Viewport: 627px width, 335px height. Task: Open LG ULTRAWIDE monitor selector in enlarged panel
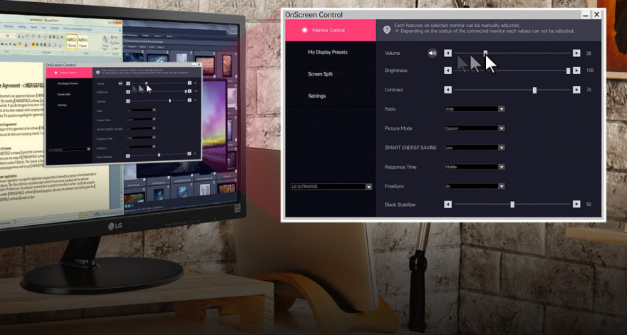click(331, 187)
